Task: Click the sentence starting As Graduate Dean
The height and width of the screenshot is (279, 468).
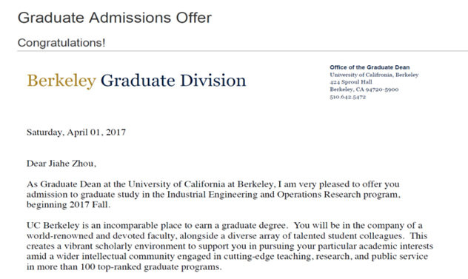Action: pos(214,194)
